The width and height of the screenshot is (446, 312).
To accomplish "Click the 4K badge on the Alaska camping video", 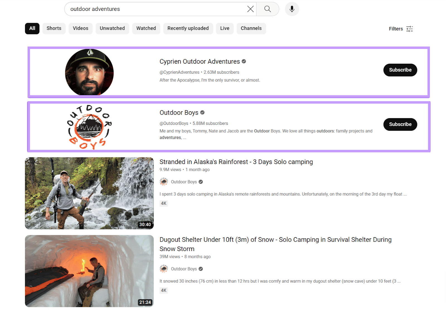I will click(164, 203).
